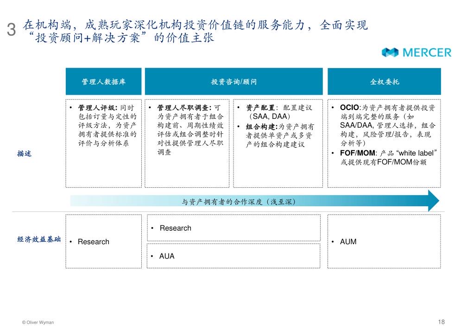Click the Mercer logo icon
Screen dimensions: 467x333
[390, 53]
